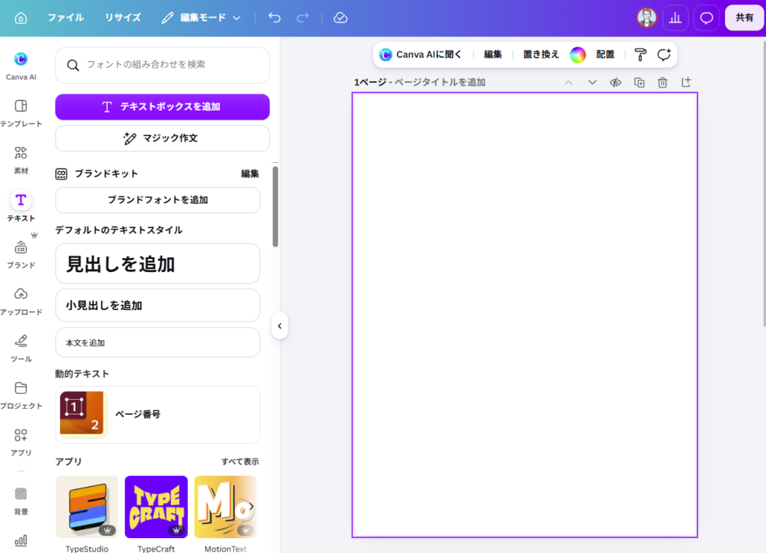766x553 pixels.
Task: Go to the Canva home icon
Action: 20,18
